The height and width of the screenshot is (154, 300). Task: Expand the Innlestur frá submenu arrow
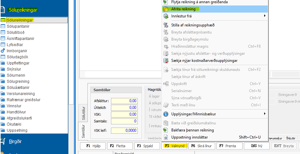265,16
